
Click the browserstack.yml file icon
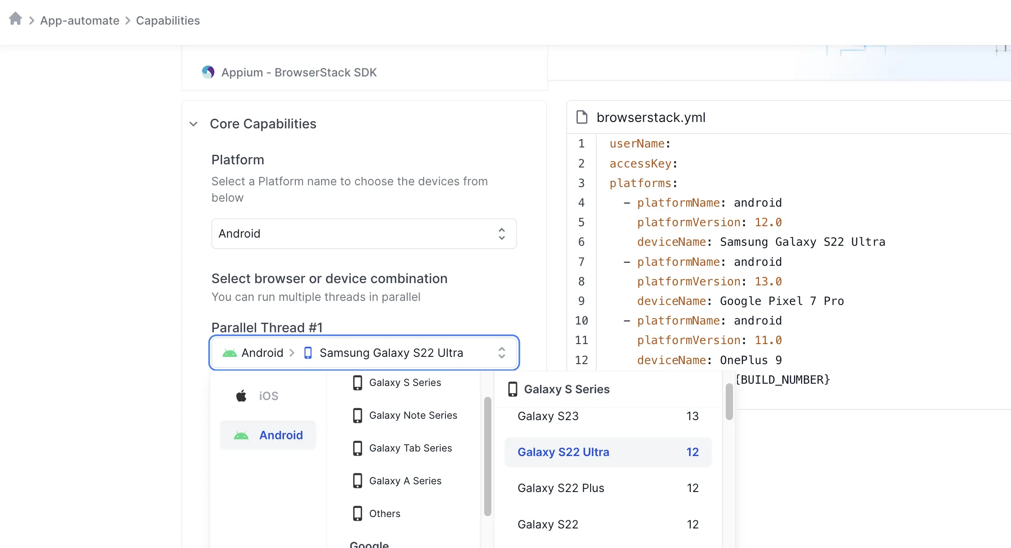pos(581,117)
